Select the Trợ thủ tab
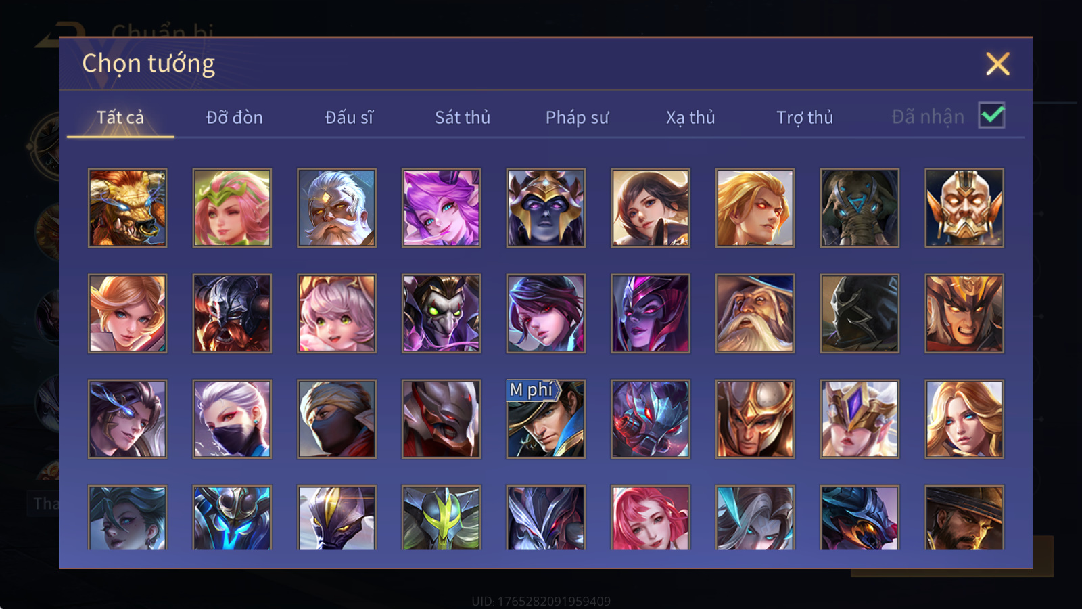 click(805, 117)
